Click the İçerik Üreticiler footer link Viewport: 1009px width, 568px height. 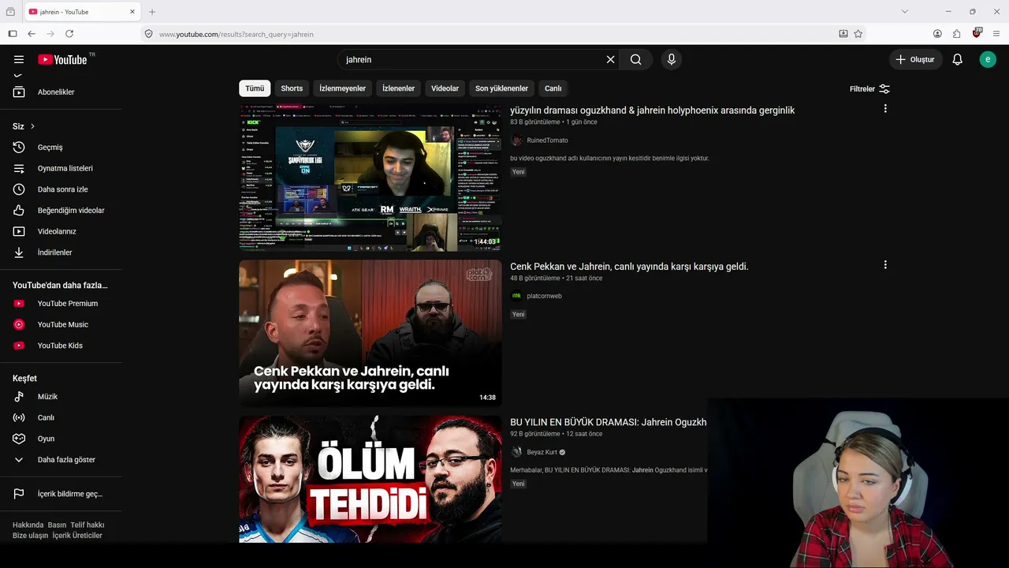[77, 536]
